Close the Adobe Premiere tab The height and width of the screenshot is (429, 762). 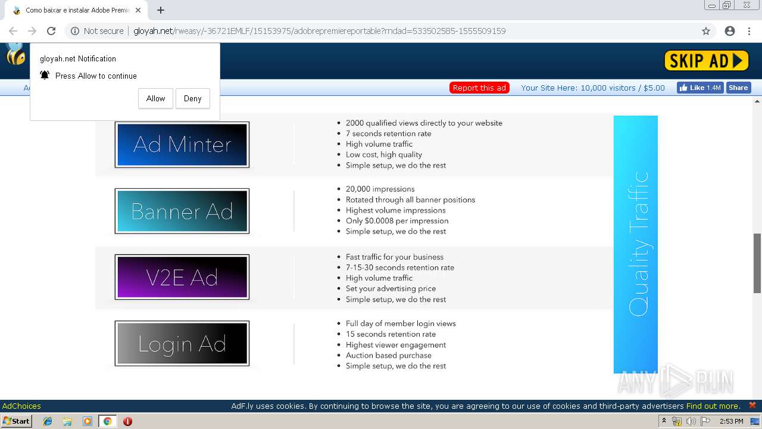pos(138,10)
